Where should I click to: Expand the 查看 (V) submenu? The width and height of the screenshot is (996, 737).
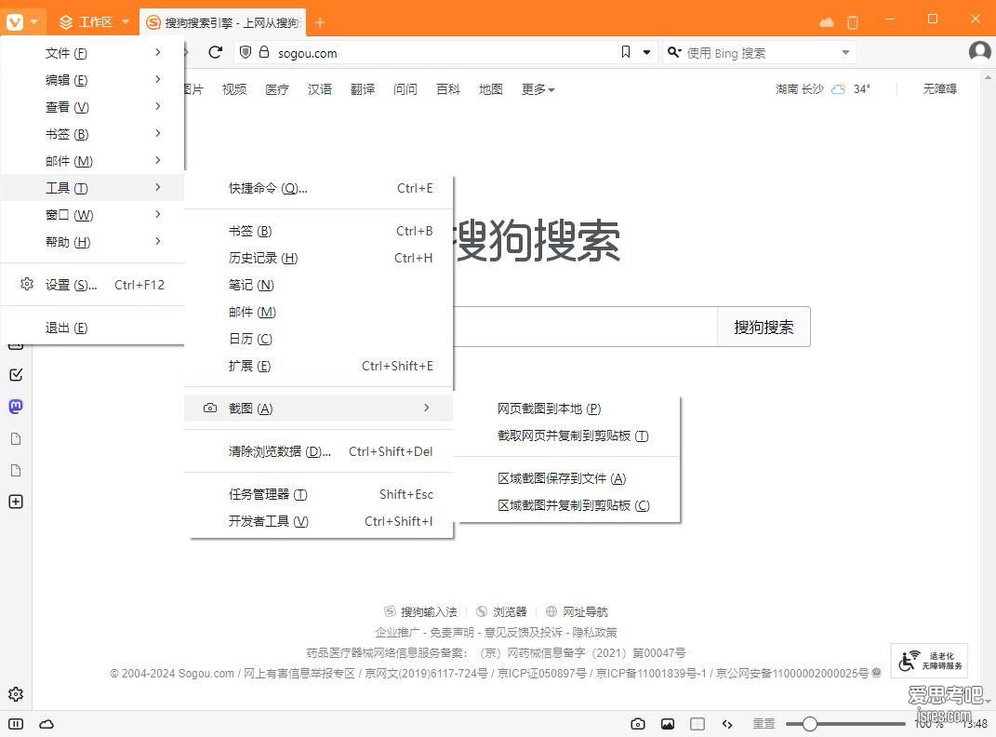tap(93, 107)
